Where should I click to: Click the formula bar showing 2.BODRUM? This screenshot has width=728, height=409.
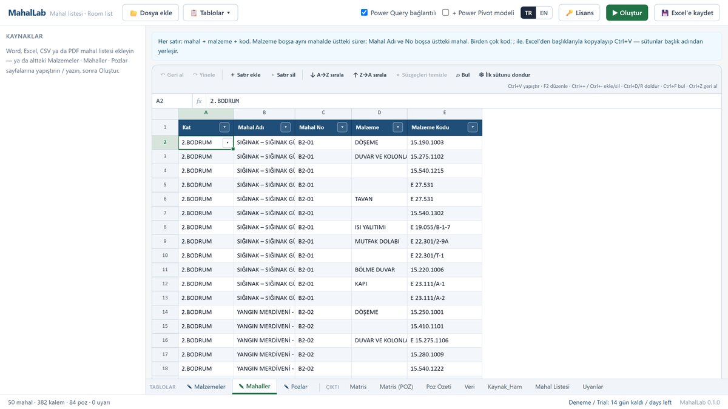pyautogui.click(x=464, y=101)
